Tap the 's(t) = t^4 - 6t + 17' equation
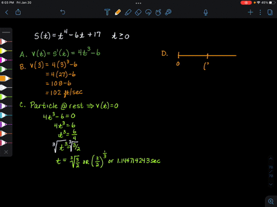The height and width of the screenshot is (207, 277). (68, 35)
